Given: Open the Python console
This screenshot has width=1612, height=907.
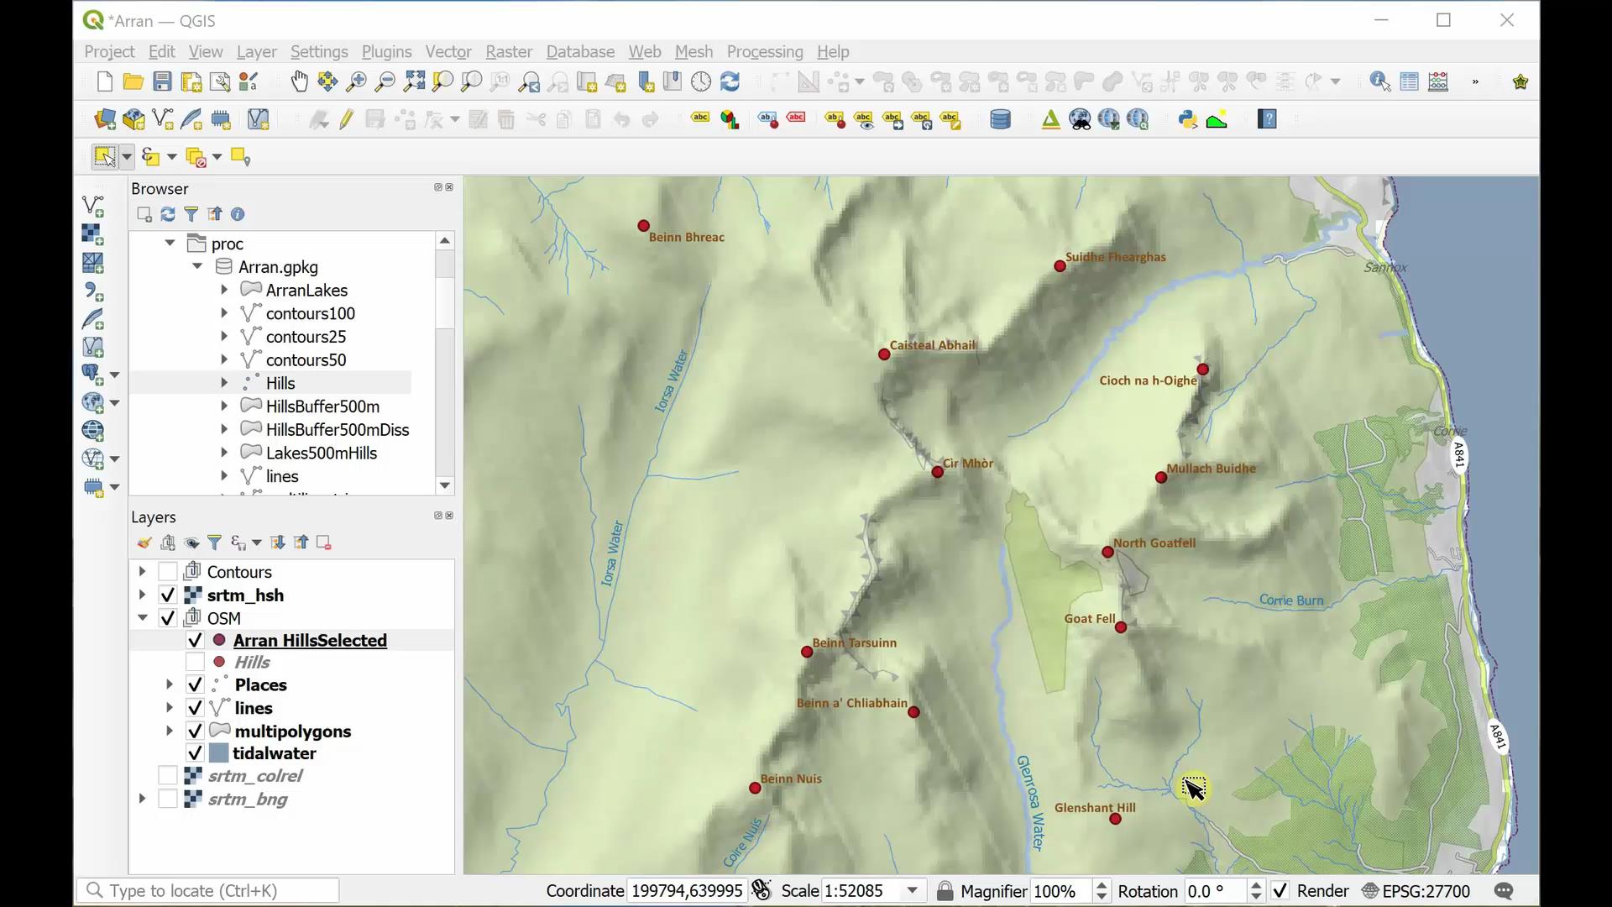Looking at the screenshot, I should 1187,119.
